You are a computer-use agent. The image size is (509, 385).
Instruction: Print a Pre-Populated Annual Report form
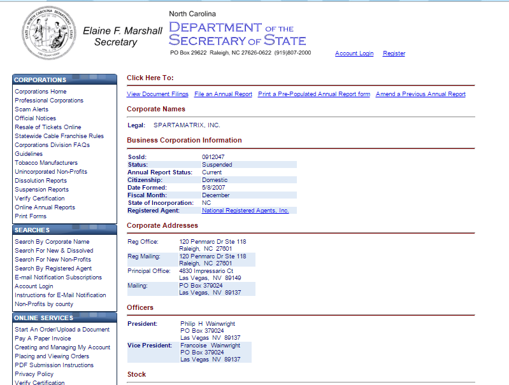314,94
